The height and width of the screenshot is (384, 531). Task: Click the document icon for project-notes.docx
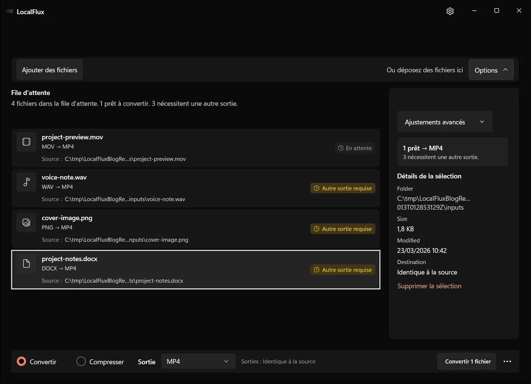[x=26, y=264]
